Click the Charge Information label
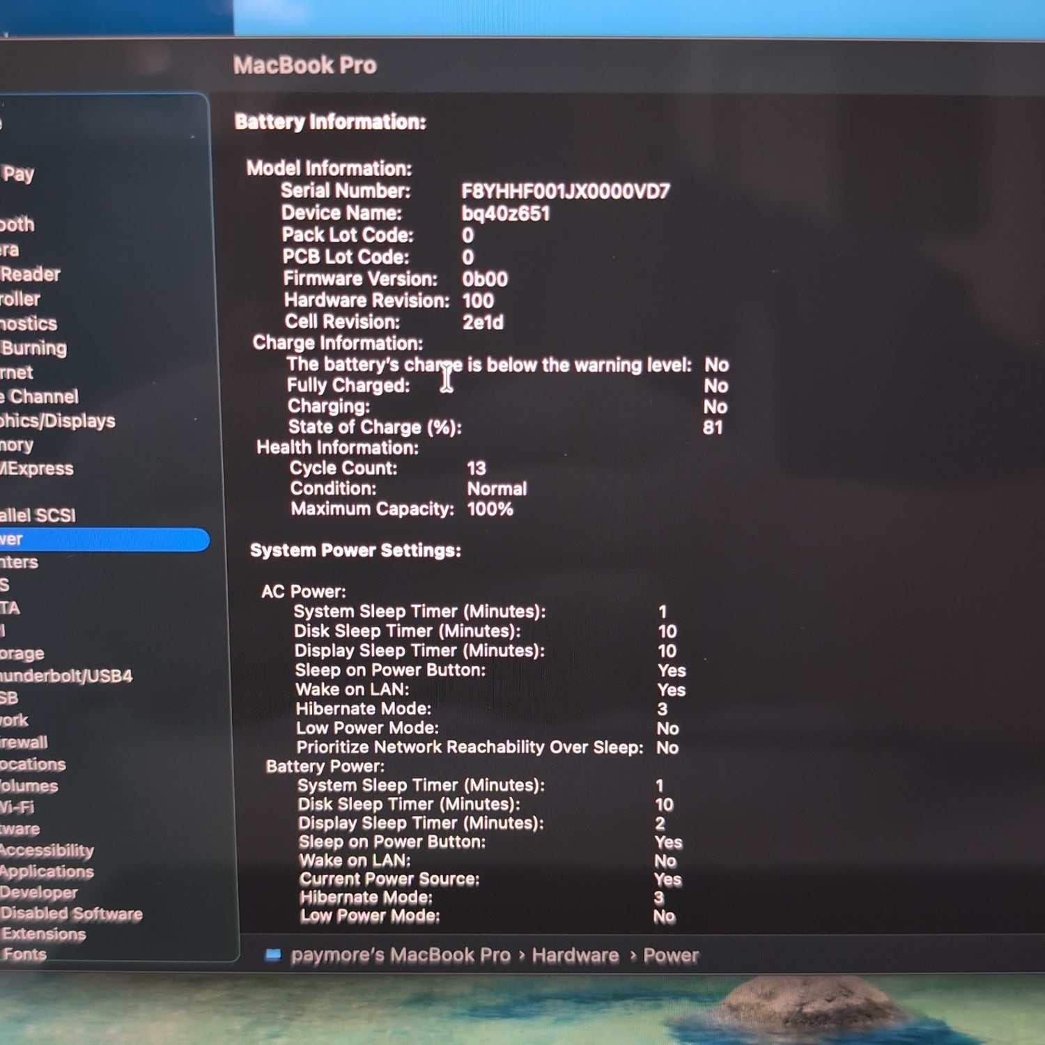 [x=338, y=343]
